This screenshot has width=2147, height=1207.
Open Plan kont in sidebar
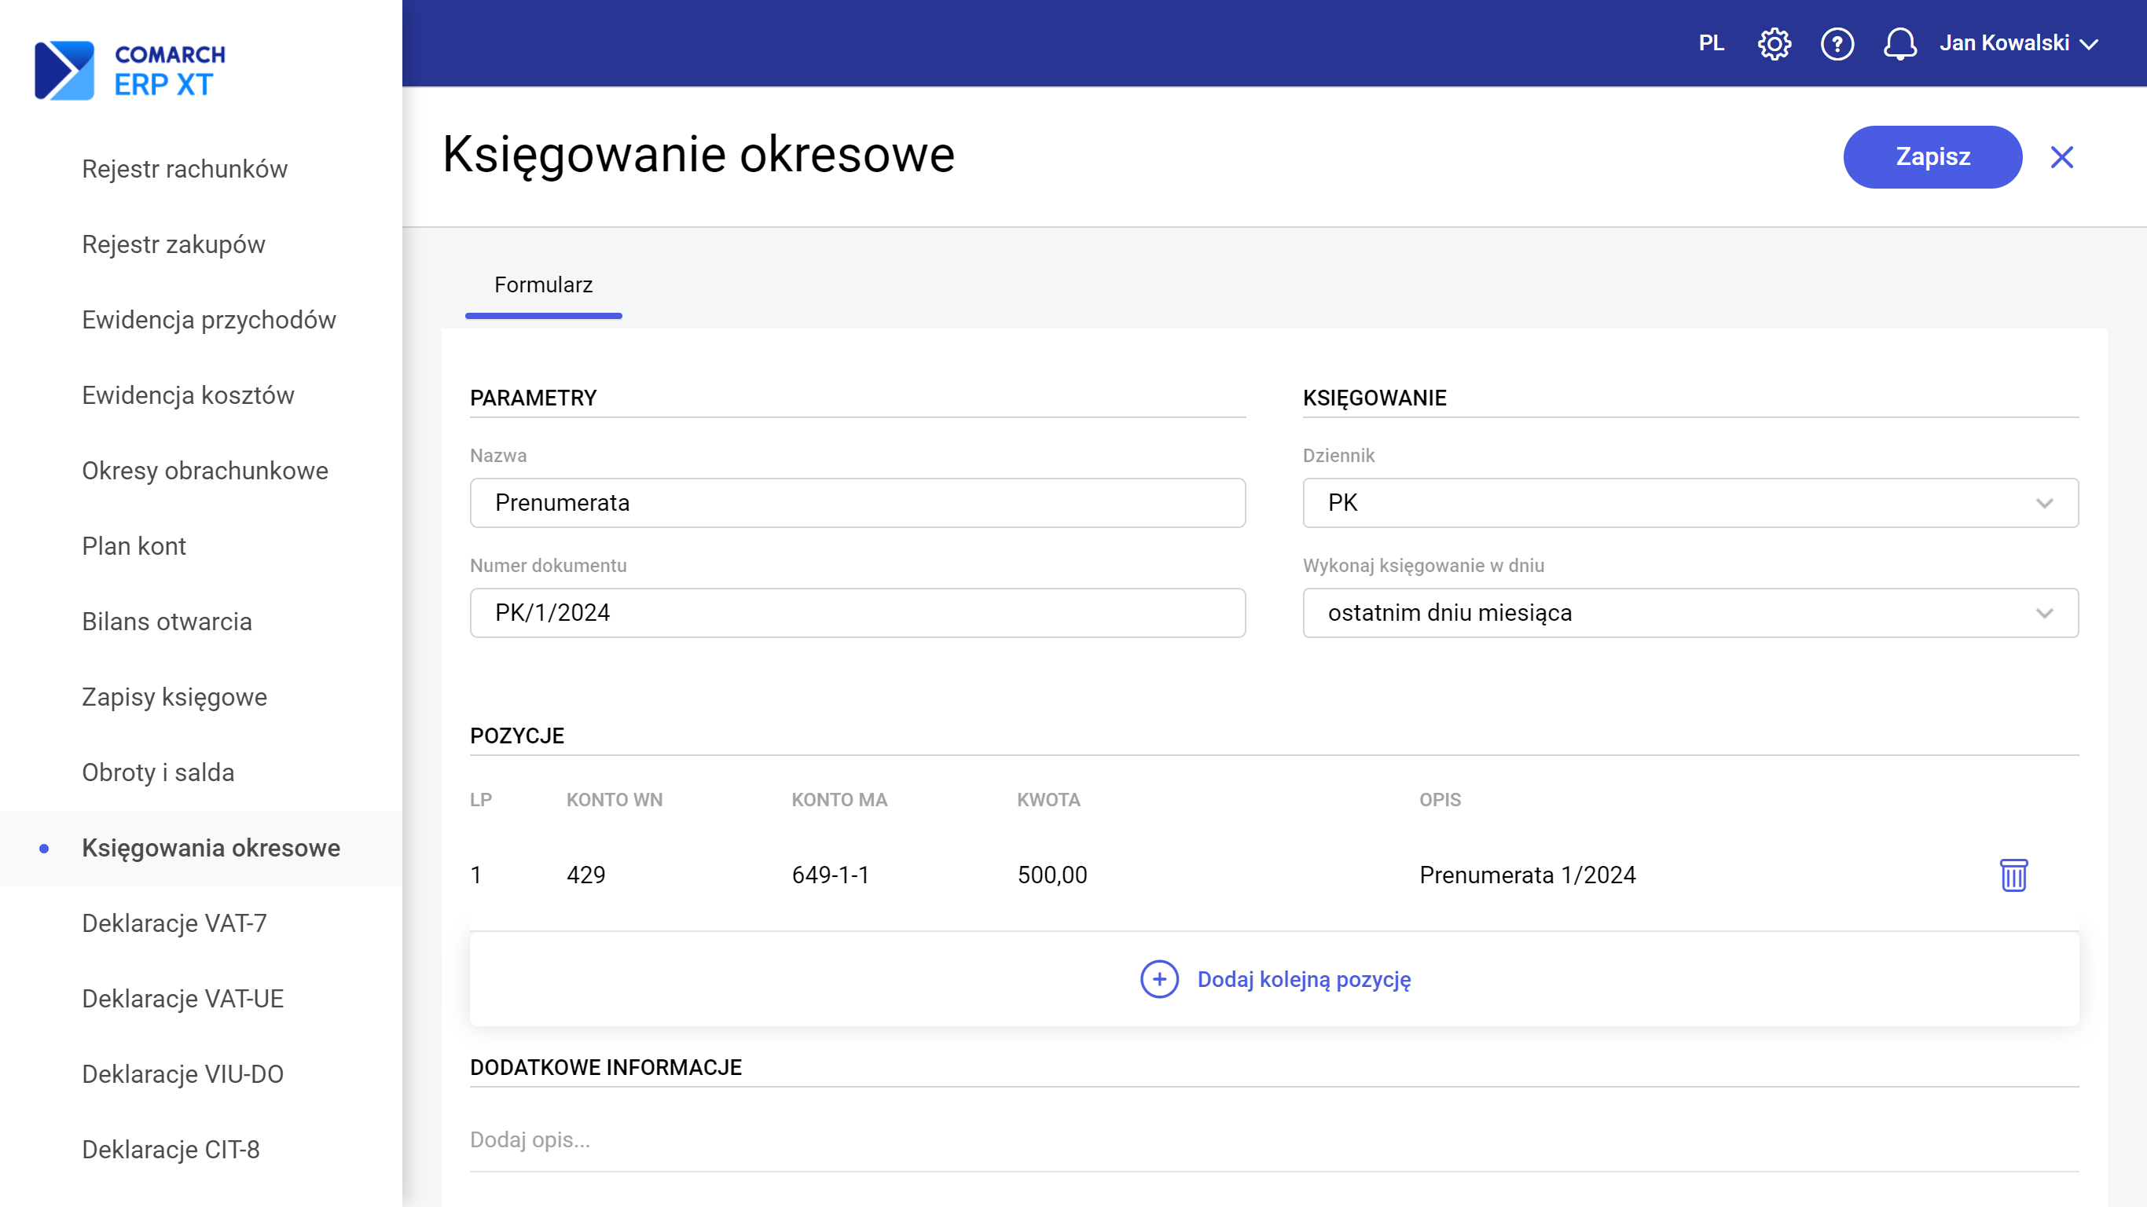point(134,546)
